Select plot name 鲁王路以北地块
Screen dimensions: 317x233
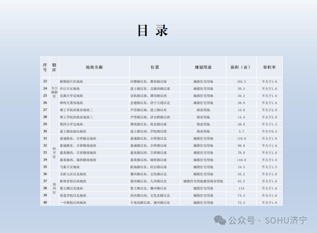pyautogui.click(x=72, y=188)
